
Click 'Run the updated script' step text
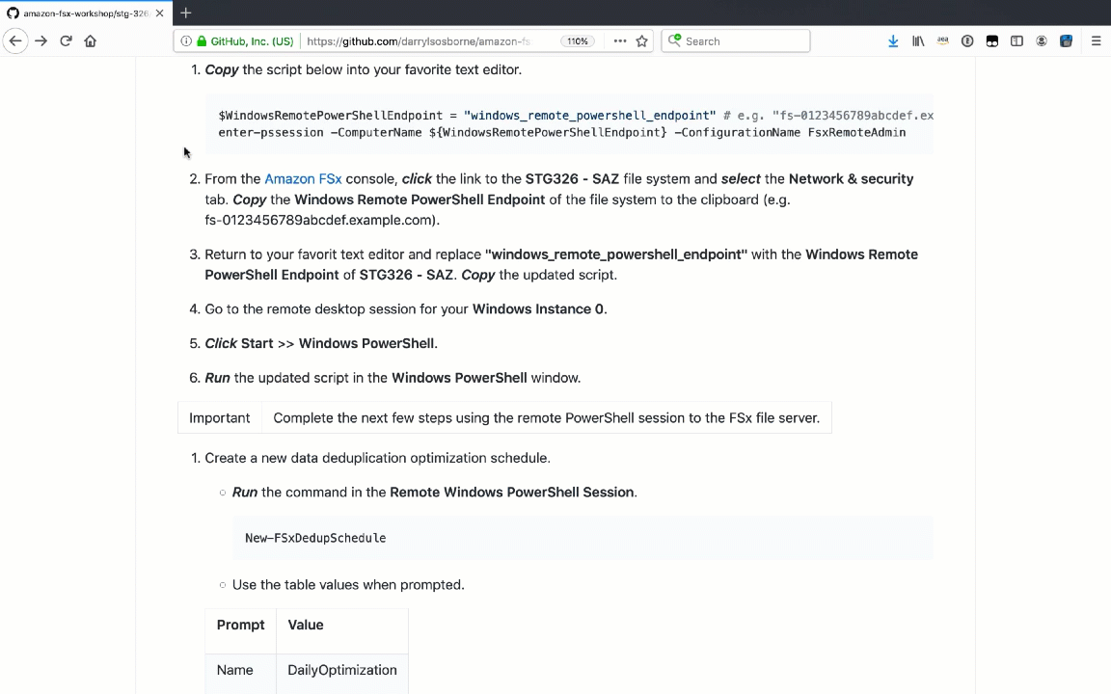coord(393,378)
